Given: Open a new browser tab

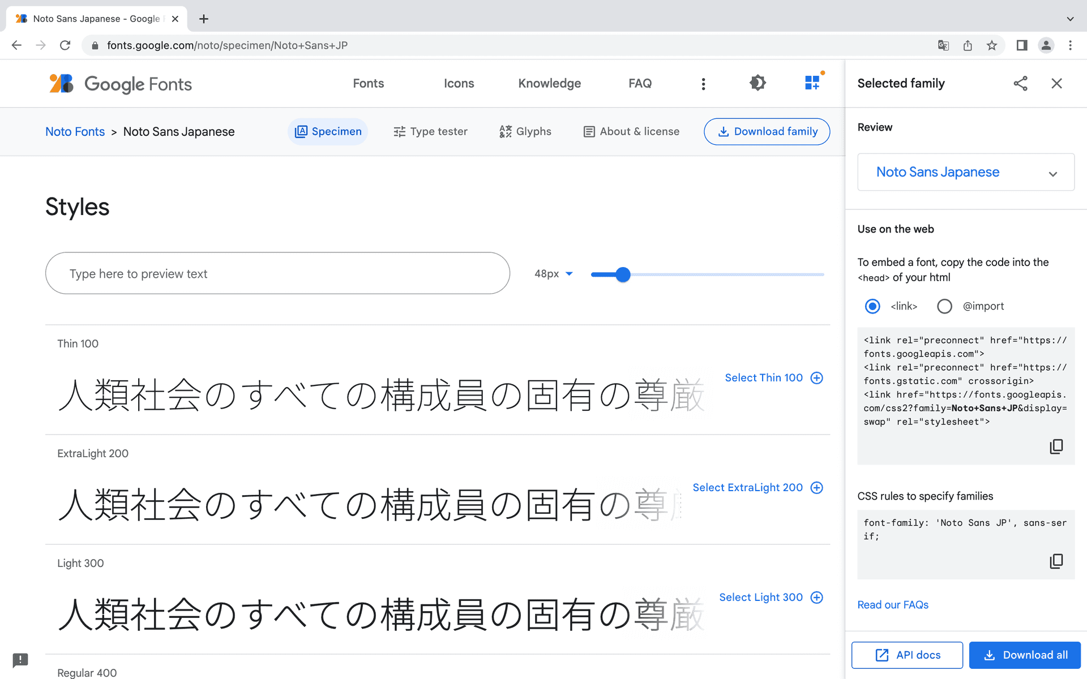Looking at the screenshot, I should [204, 19].
